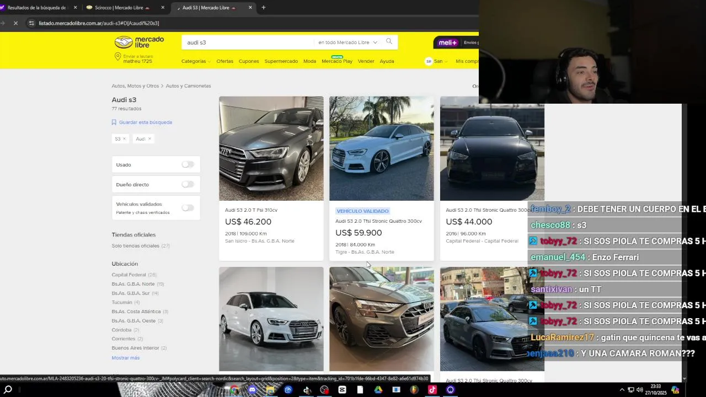This screenshot has height=397, width=706.
Task: Open Google Drive from the taskbar
Action: click(x=378, y=390)
